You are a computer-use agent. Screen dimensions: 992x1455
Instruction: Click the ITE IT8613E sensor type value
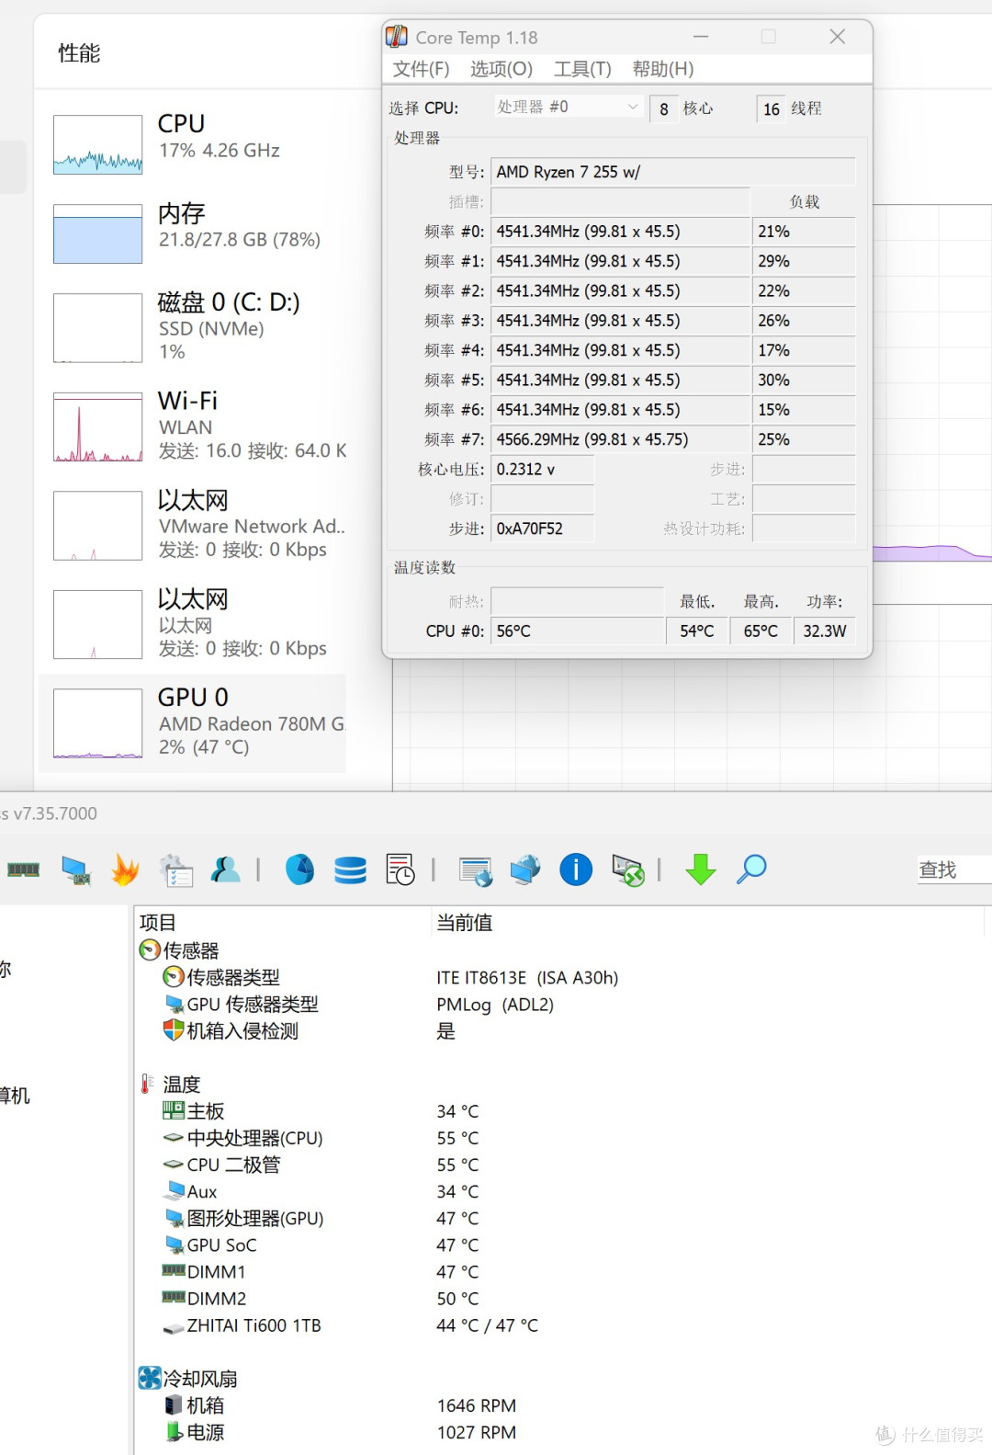[x=527, y=977]
